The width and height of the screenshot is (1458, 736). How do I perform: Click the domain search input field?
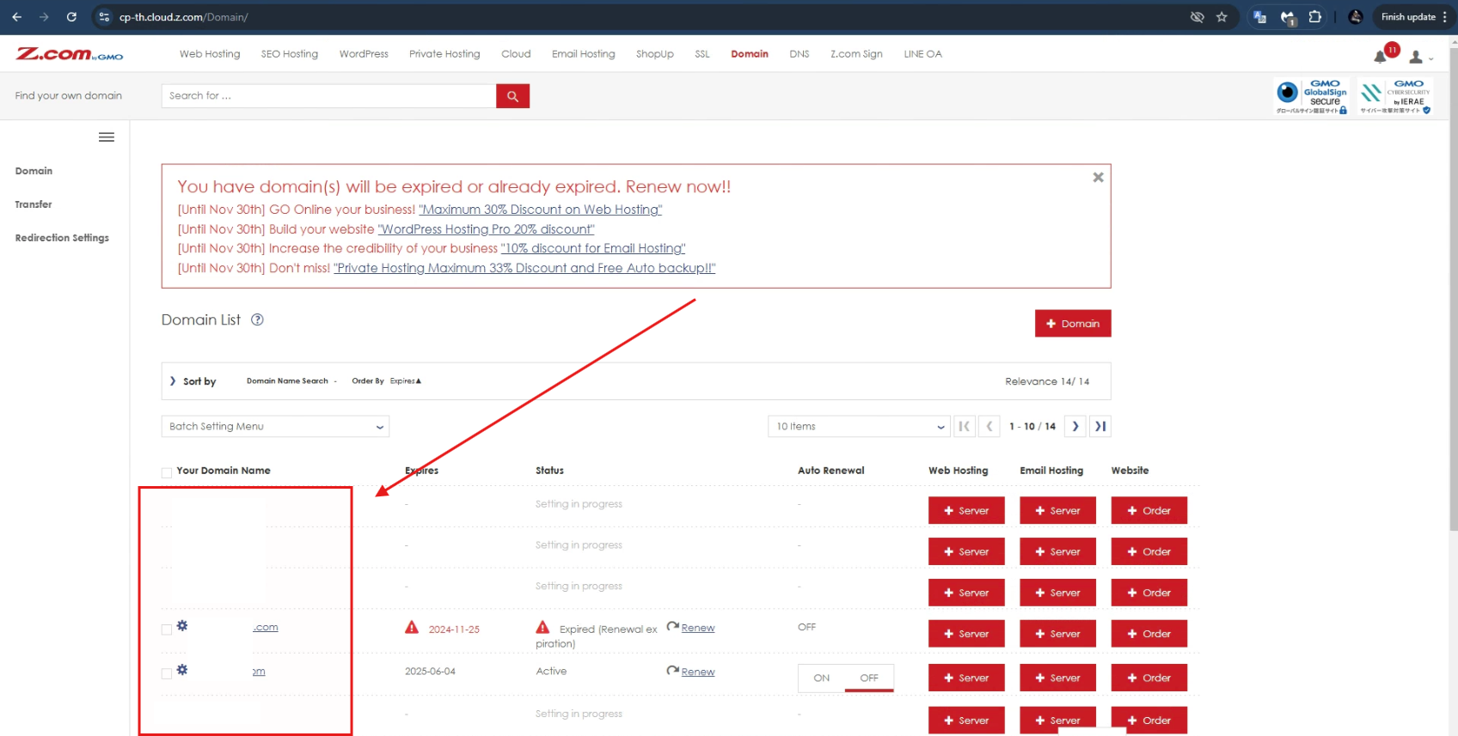pos(328,96)
